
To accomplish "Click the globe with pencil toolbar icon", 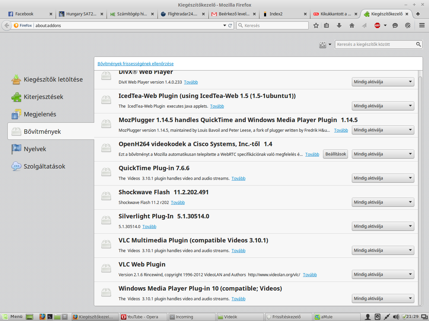I will (408, 25).
